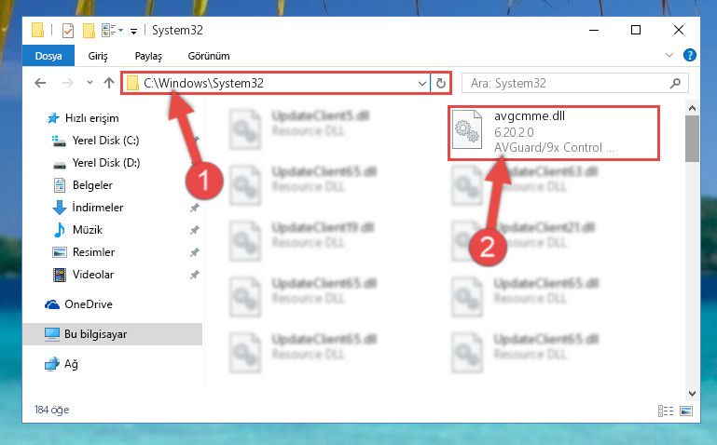This screenshot has width=717, height=445.
Task: Select the avgcmme.dll file
Action: [553, 132]
